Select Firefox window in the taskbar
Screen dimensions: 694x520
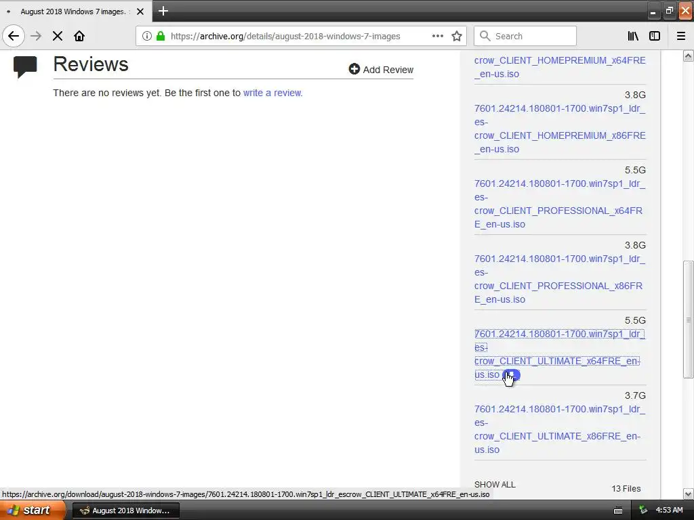point(125,511)
